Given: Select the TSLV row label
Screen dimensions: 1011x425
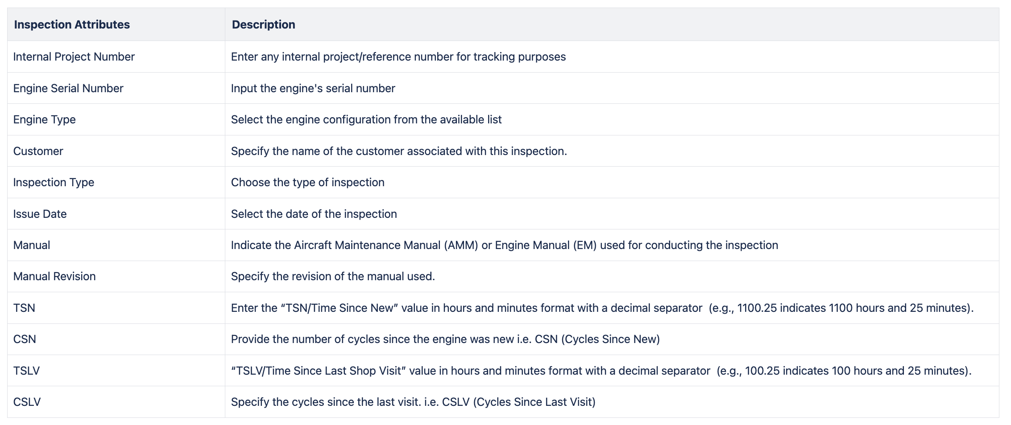Looking at the screenshot, I should coord(26,371).
